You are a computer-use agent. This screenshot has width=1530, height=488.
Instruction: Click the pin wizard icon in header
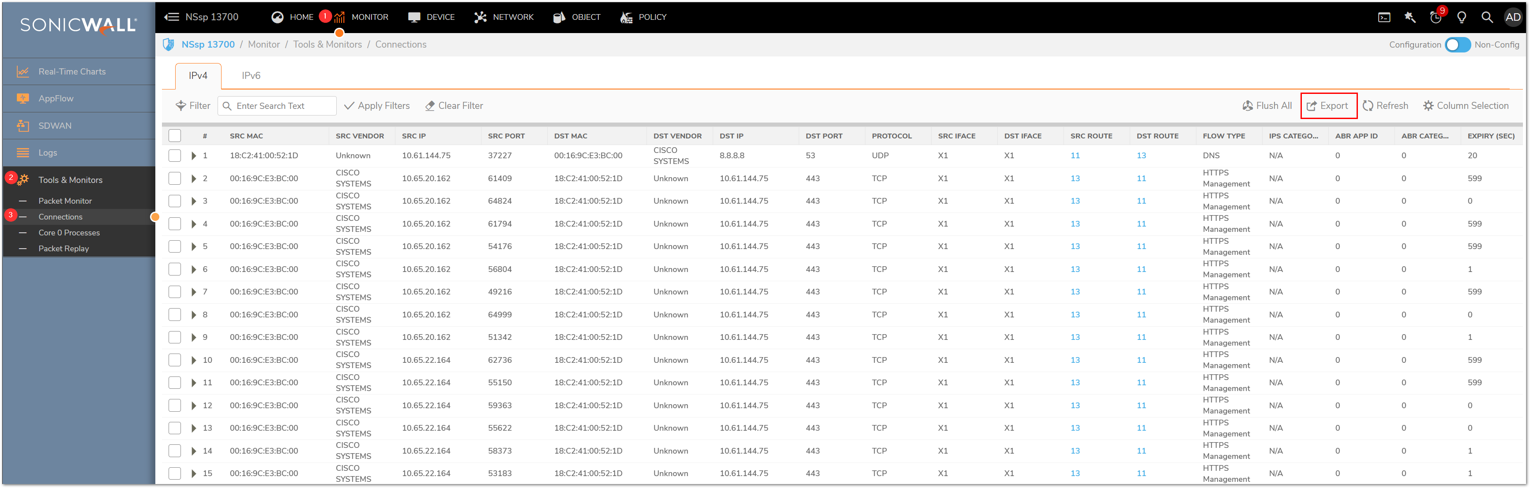(1410, 17)
